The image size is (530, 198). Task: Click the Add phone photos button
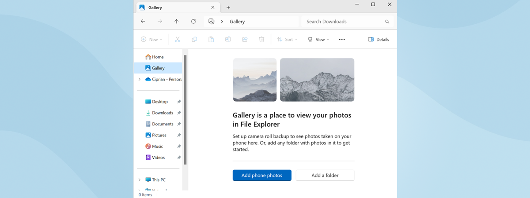(262, 176)
